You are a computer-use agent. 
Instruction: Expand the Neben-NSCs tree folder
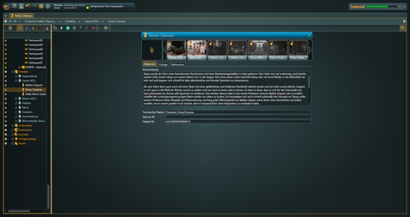pyautogui.click(x=16, y=98)
